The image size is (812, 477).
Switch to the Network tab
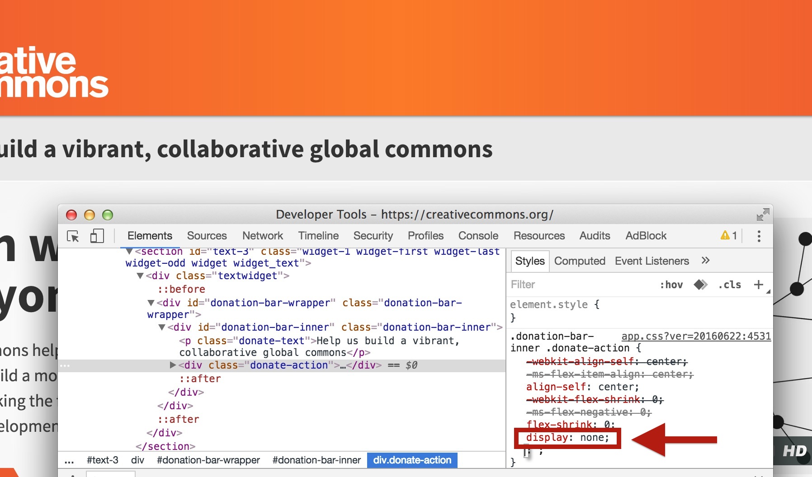263,235
